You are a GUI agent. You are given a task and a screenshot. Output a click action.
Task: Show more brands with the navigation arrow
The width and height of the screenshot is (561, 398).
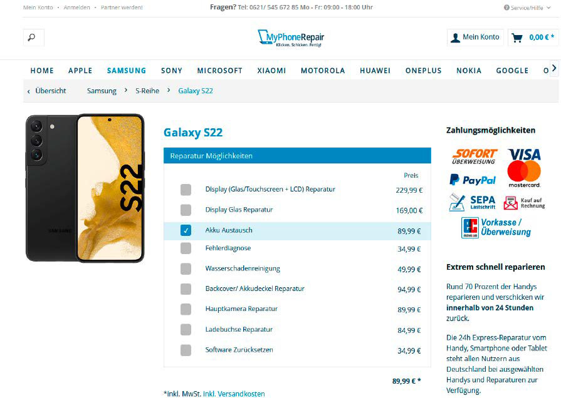(x=554, y=68)
